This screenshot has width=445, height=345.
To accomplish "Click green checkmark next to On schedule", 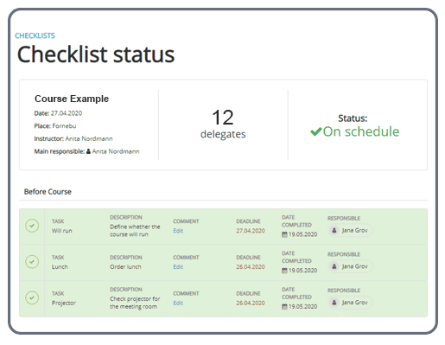I will click(x=316, y=131).
